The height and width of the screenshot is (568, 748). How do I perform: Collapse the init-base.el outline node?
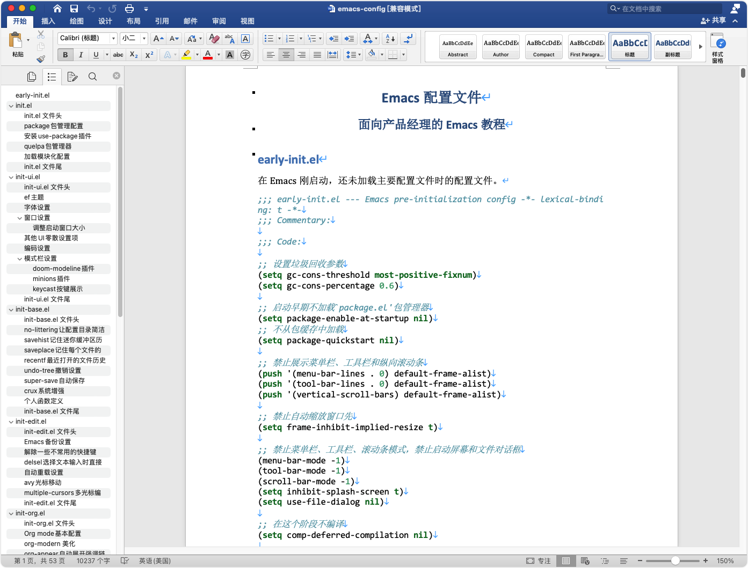coord(11,309)
